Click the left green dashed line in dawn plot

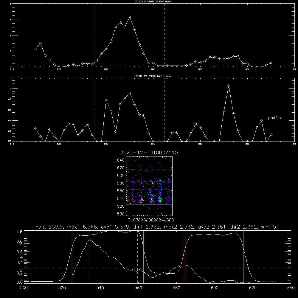[95, 35]
